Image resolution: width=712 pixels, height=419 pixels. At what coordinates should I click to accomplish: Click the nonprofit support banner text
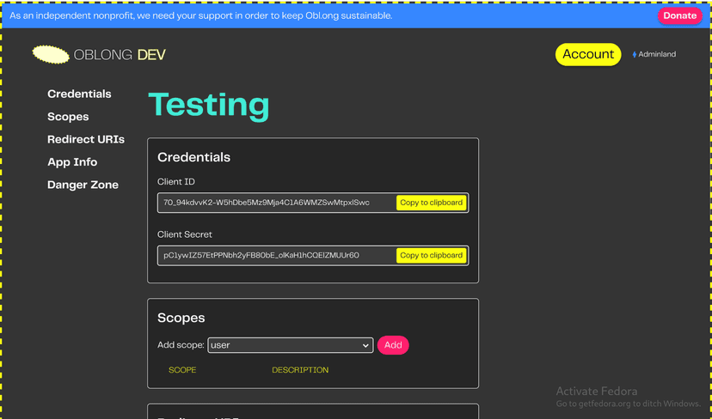point(200,15)
